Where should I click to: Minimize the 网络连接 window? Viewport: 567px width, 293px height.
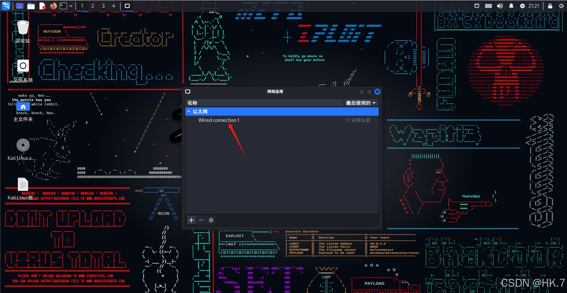(x=362, y=92)
